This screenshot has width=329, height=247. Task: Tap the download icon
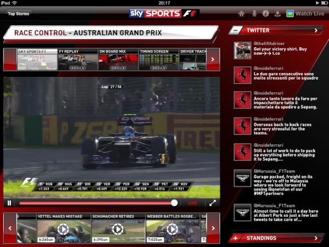coord(278,13)
